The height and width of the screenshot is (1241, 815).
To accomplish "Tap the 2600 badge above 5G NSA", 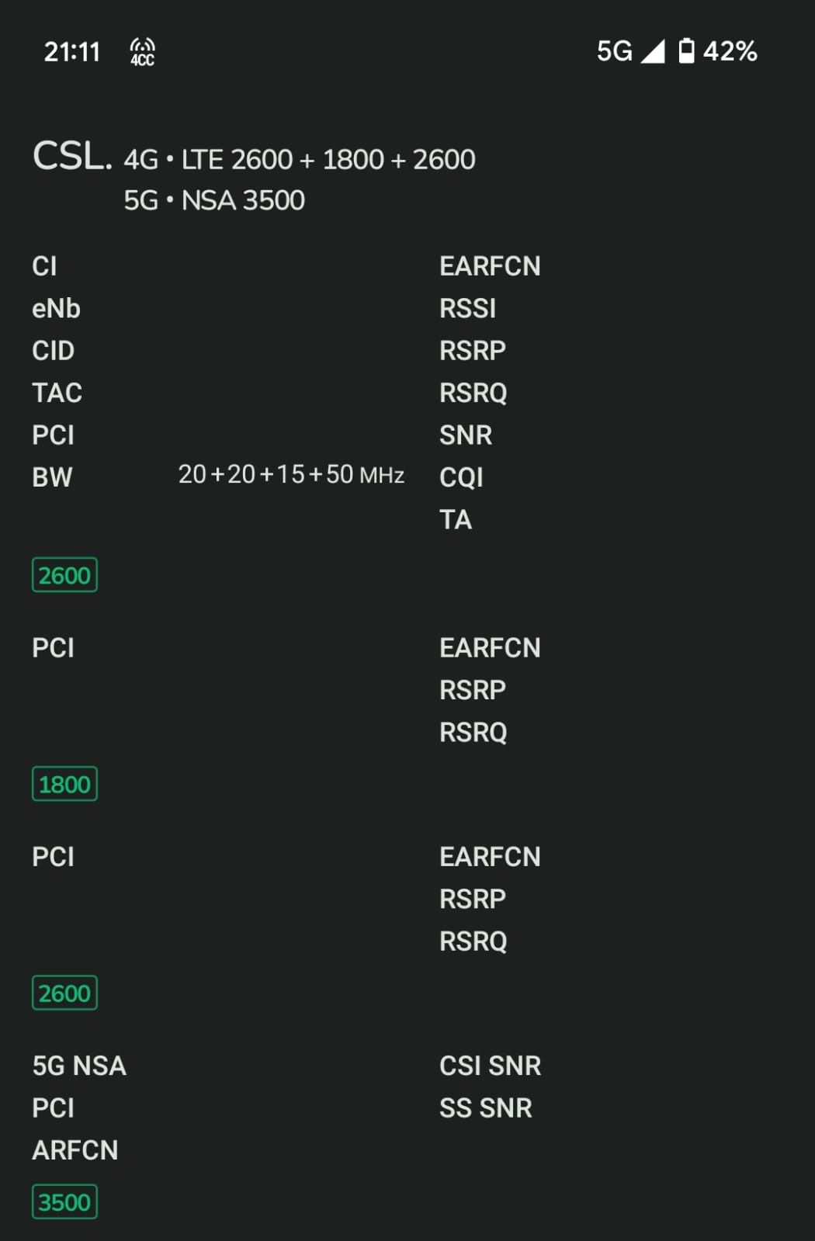I will click(64, 993).
